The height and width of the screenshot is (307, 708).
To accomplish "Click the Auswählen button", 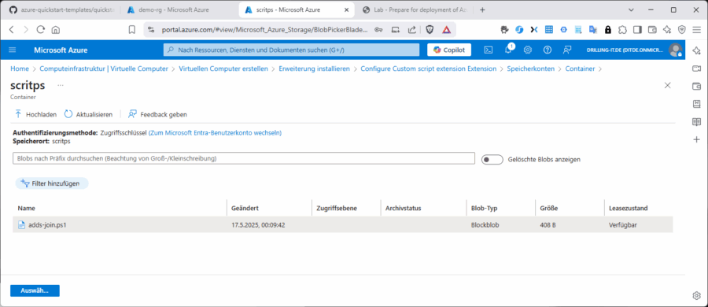I will [35, 290].
